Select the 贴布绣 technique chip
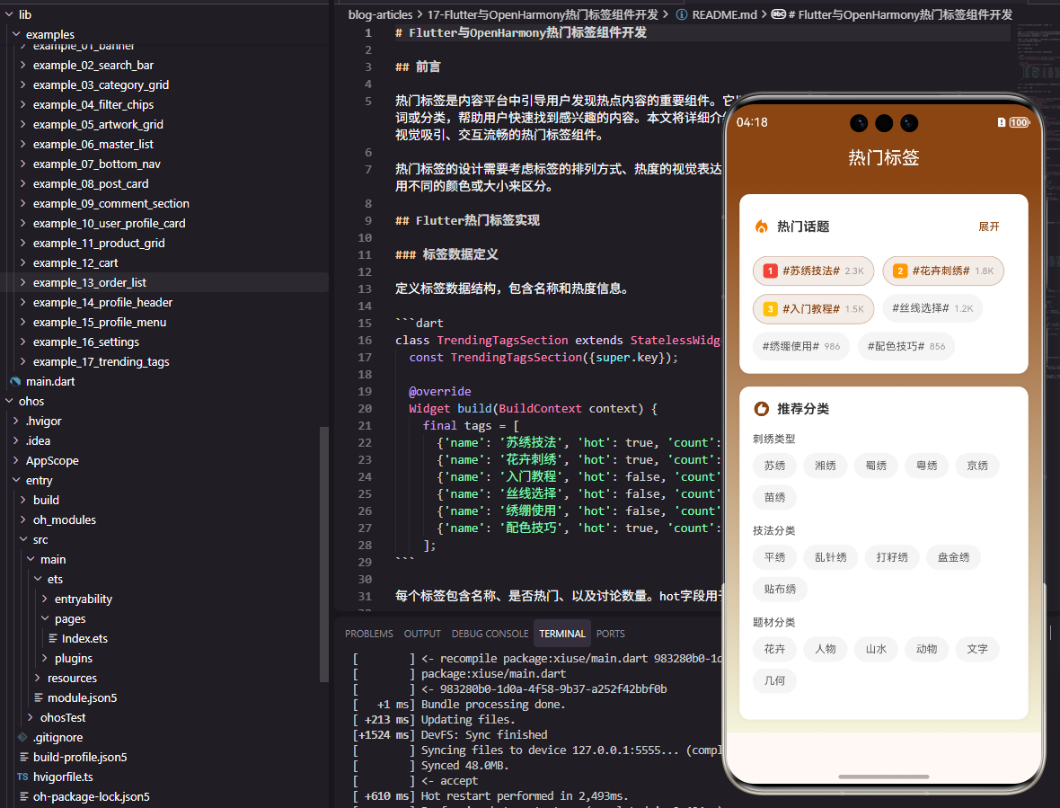 (780, 589)
